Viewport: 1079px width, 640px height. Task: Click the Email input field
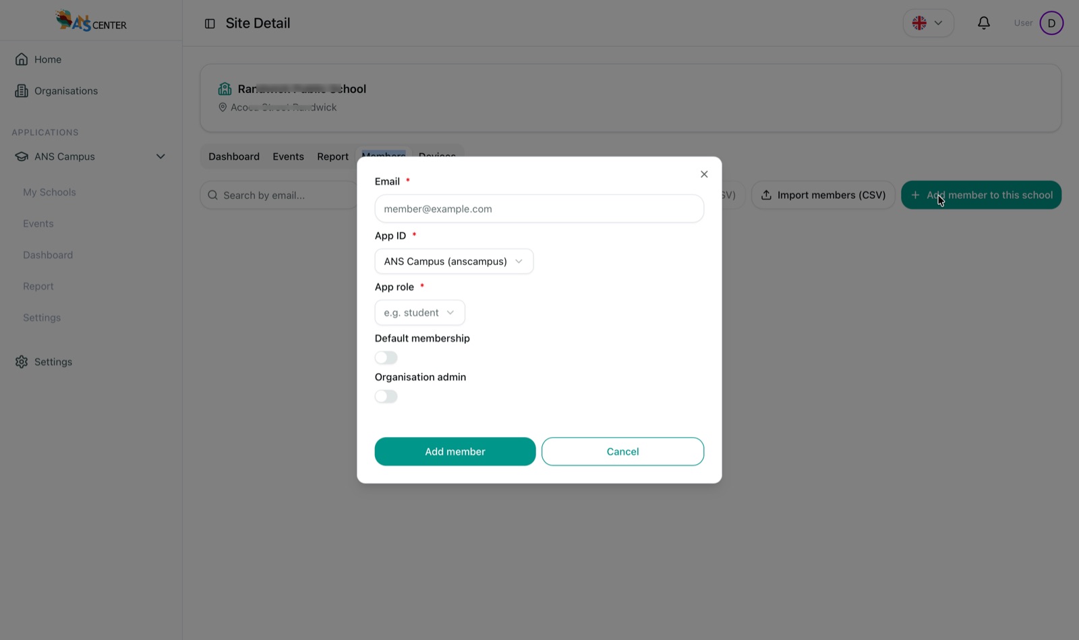(539, 208)
